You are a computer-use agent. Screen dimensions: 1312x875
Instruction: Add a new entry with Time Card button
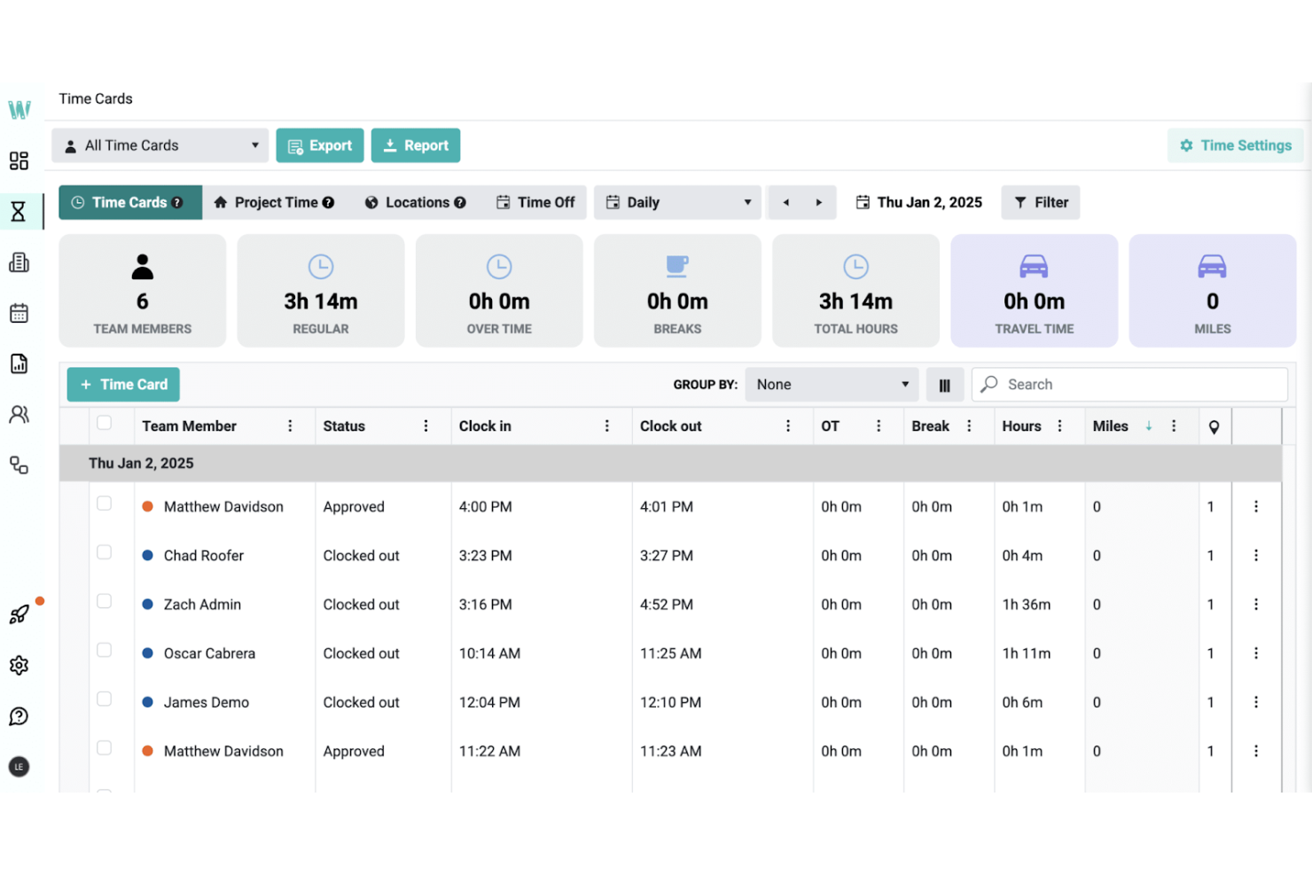click(122, 384)
